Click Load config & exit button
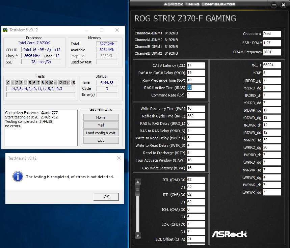This screenshot has height=248, width=290. [101, 133]
